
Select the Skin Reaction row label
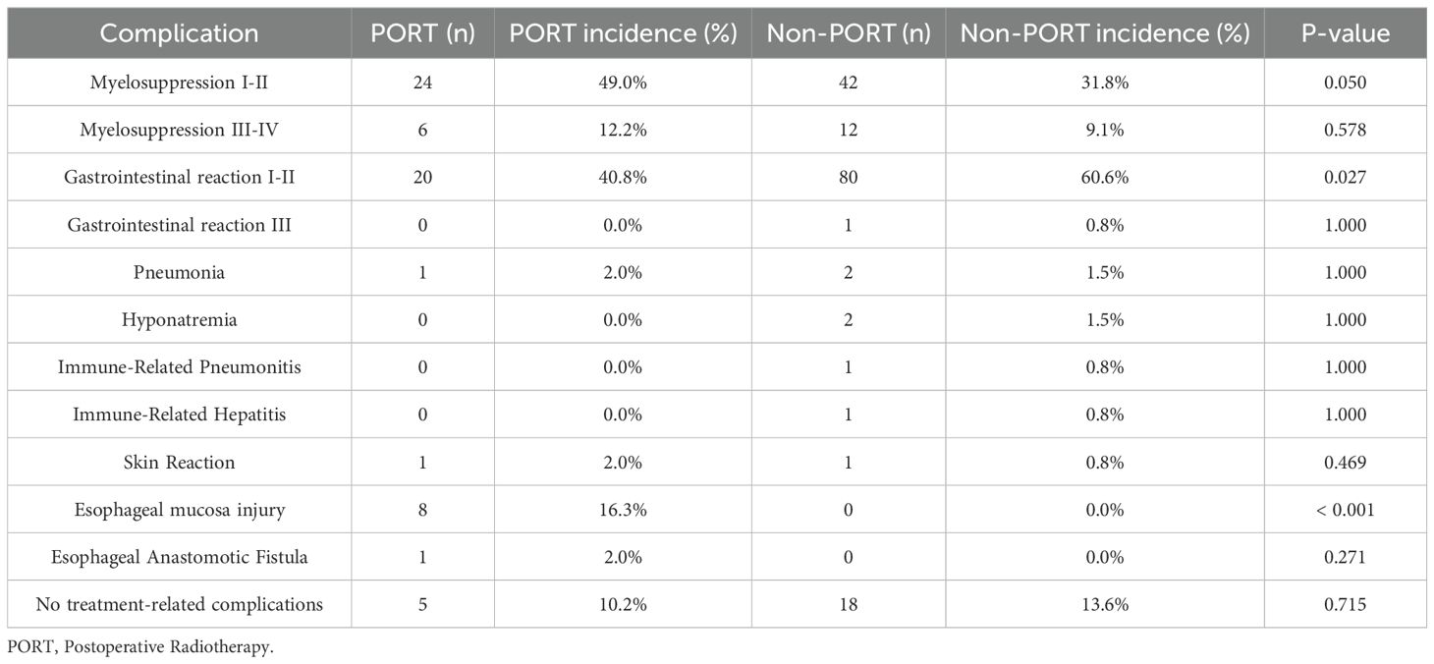[179, 462]
